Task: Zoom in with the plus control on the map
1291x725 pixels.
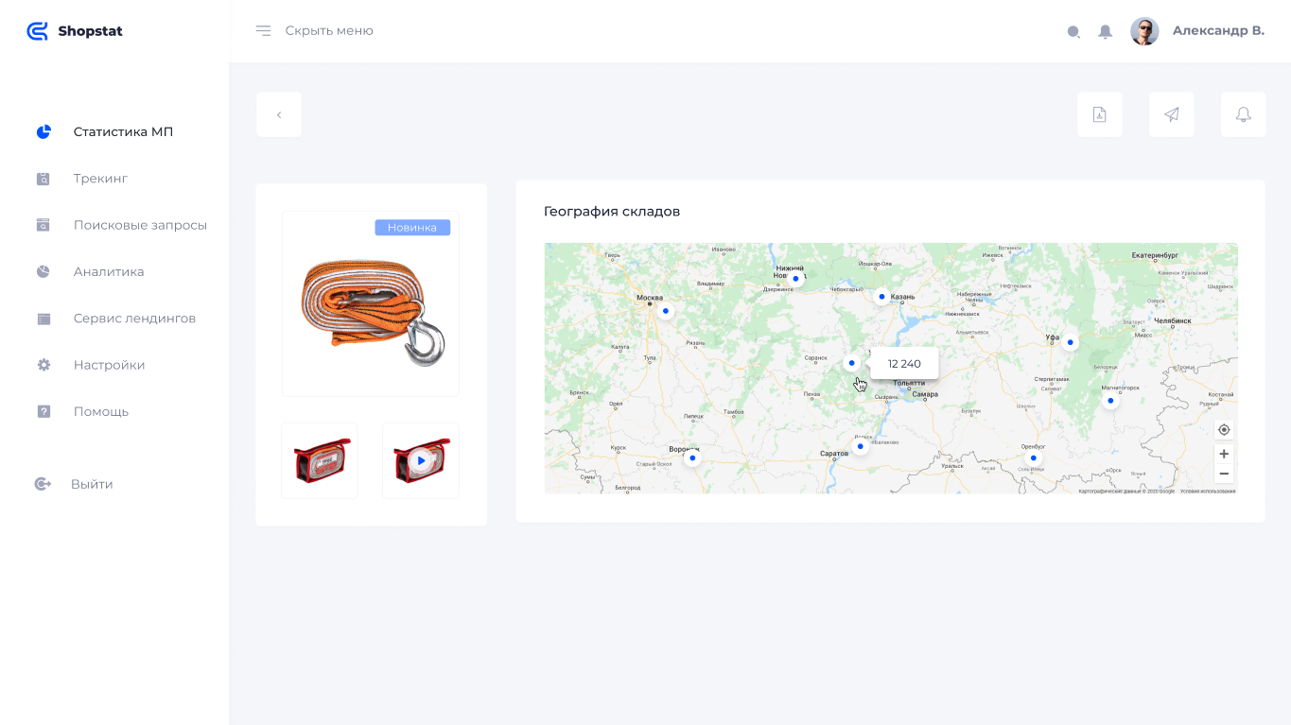Action: [x=1223, y=454]
